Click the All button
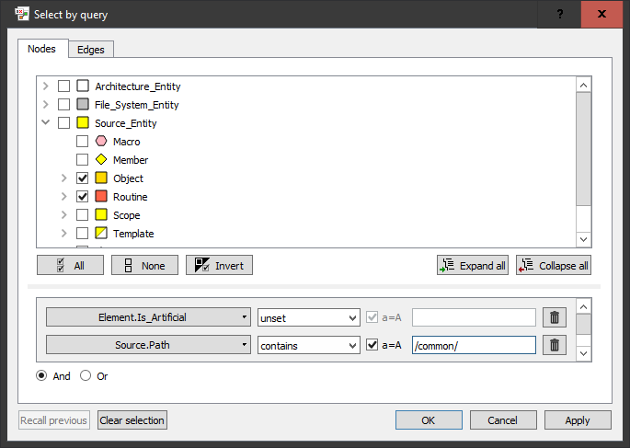This screenshot has width=630, height=448. tap(70, 265)
